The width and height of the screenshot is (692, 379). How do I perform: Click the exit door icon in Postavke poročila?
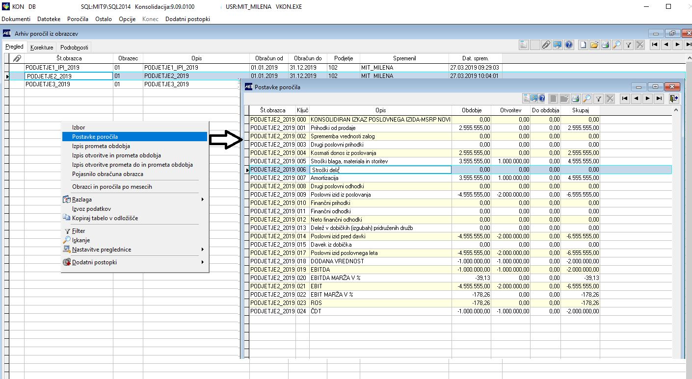[x=674, y=99]
